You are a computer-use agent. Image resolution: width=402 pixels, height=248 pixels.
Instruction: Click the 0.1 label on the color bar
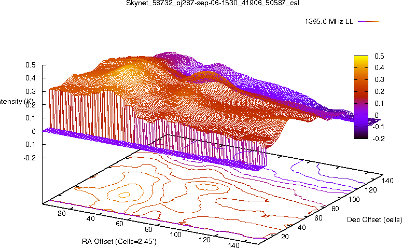(x=379, y=103)
